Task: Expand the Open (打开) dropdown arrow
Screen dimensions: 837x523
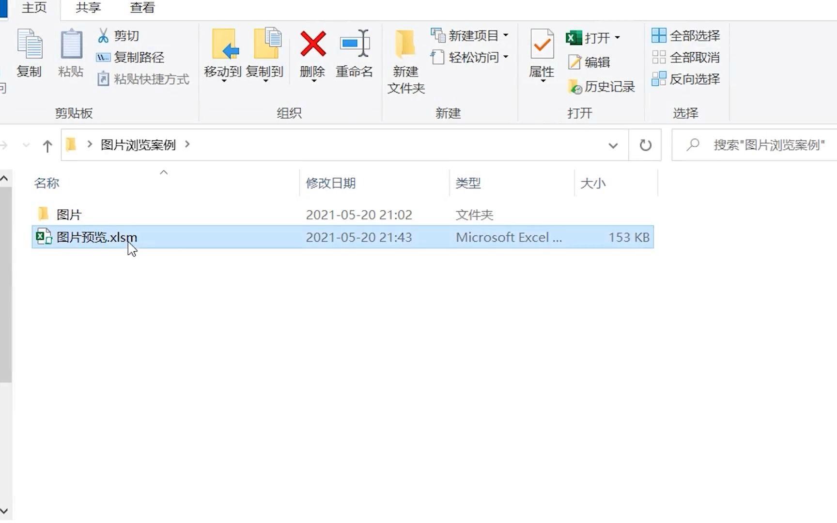Action: tap(617, 37)
